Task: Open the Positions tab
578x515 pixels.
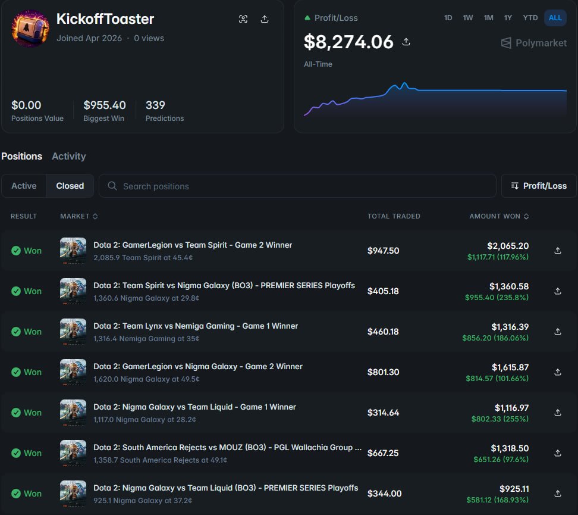Action: (22, 156)
